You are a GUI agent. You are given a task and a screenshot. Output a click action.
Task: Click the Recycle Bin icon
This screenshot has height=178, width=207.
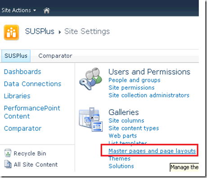coord(8,153)
